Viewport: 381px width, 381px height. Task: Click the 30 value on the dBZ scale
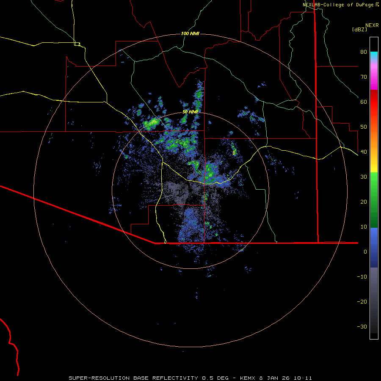[364, 177]
